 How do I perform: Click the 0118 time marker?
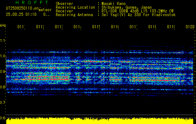pos(152,27)
